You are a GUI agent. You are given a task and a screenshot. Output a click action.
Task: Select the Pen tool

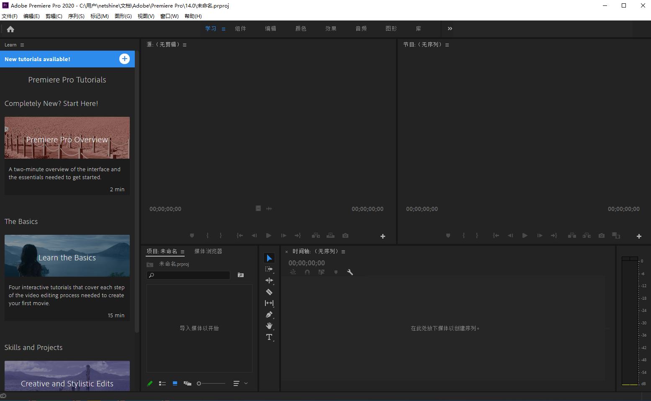pyautogui.click(x=269, y=314)
